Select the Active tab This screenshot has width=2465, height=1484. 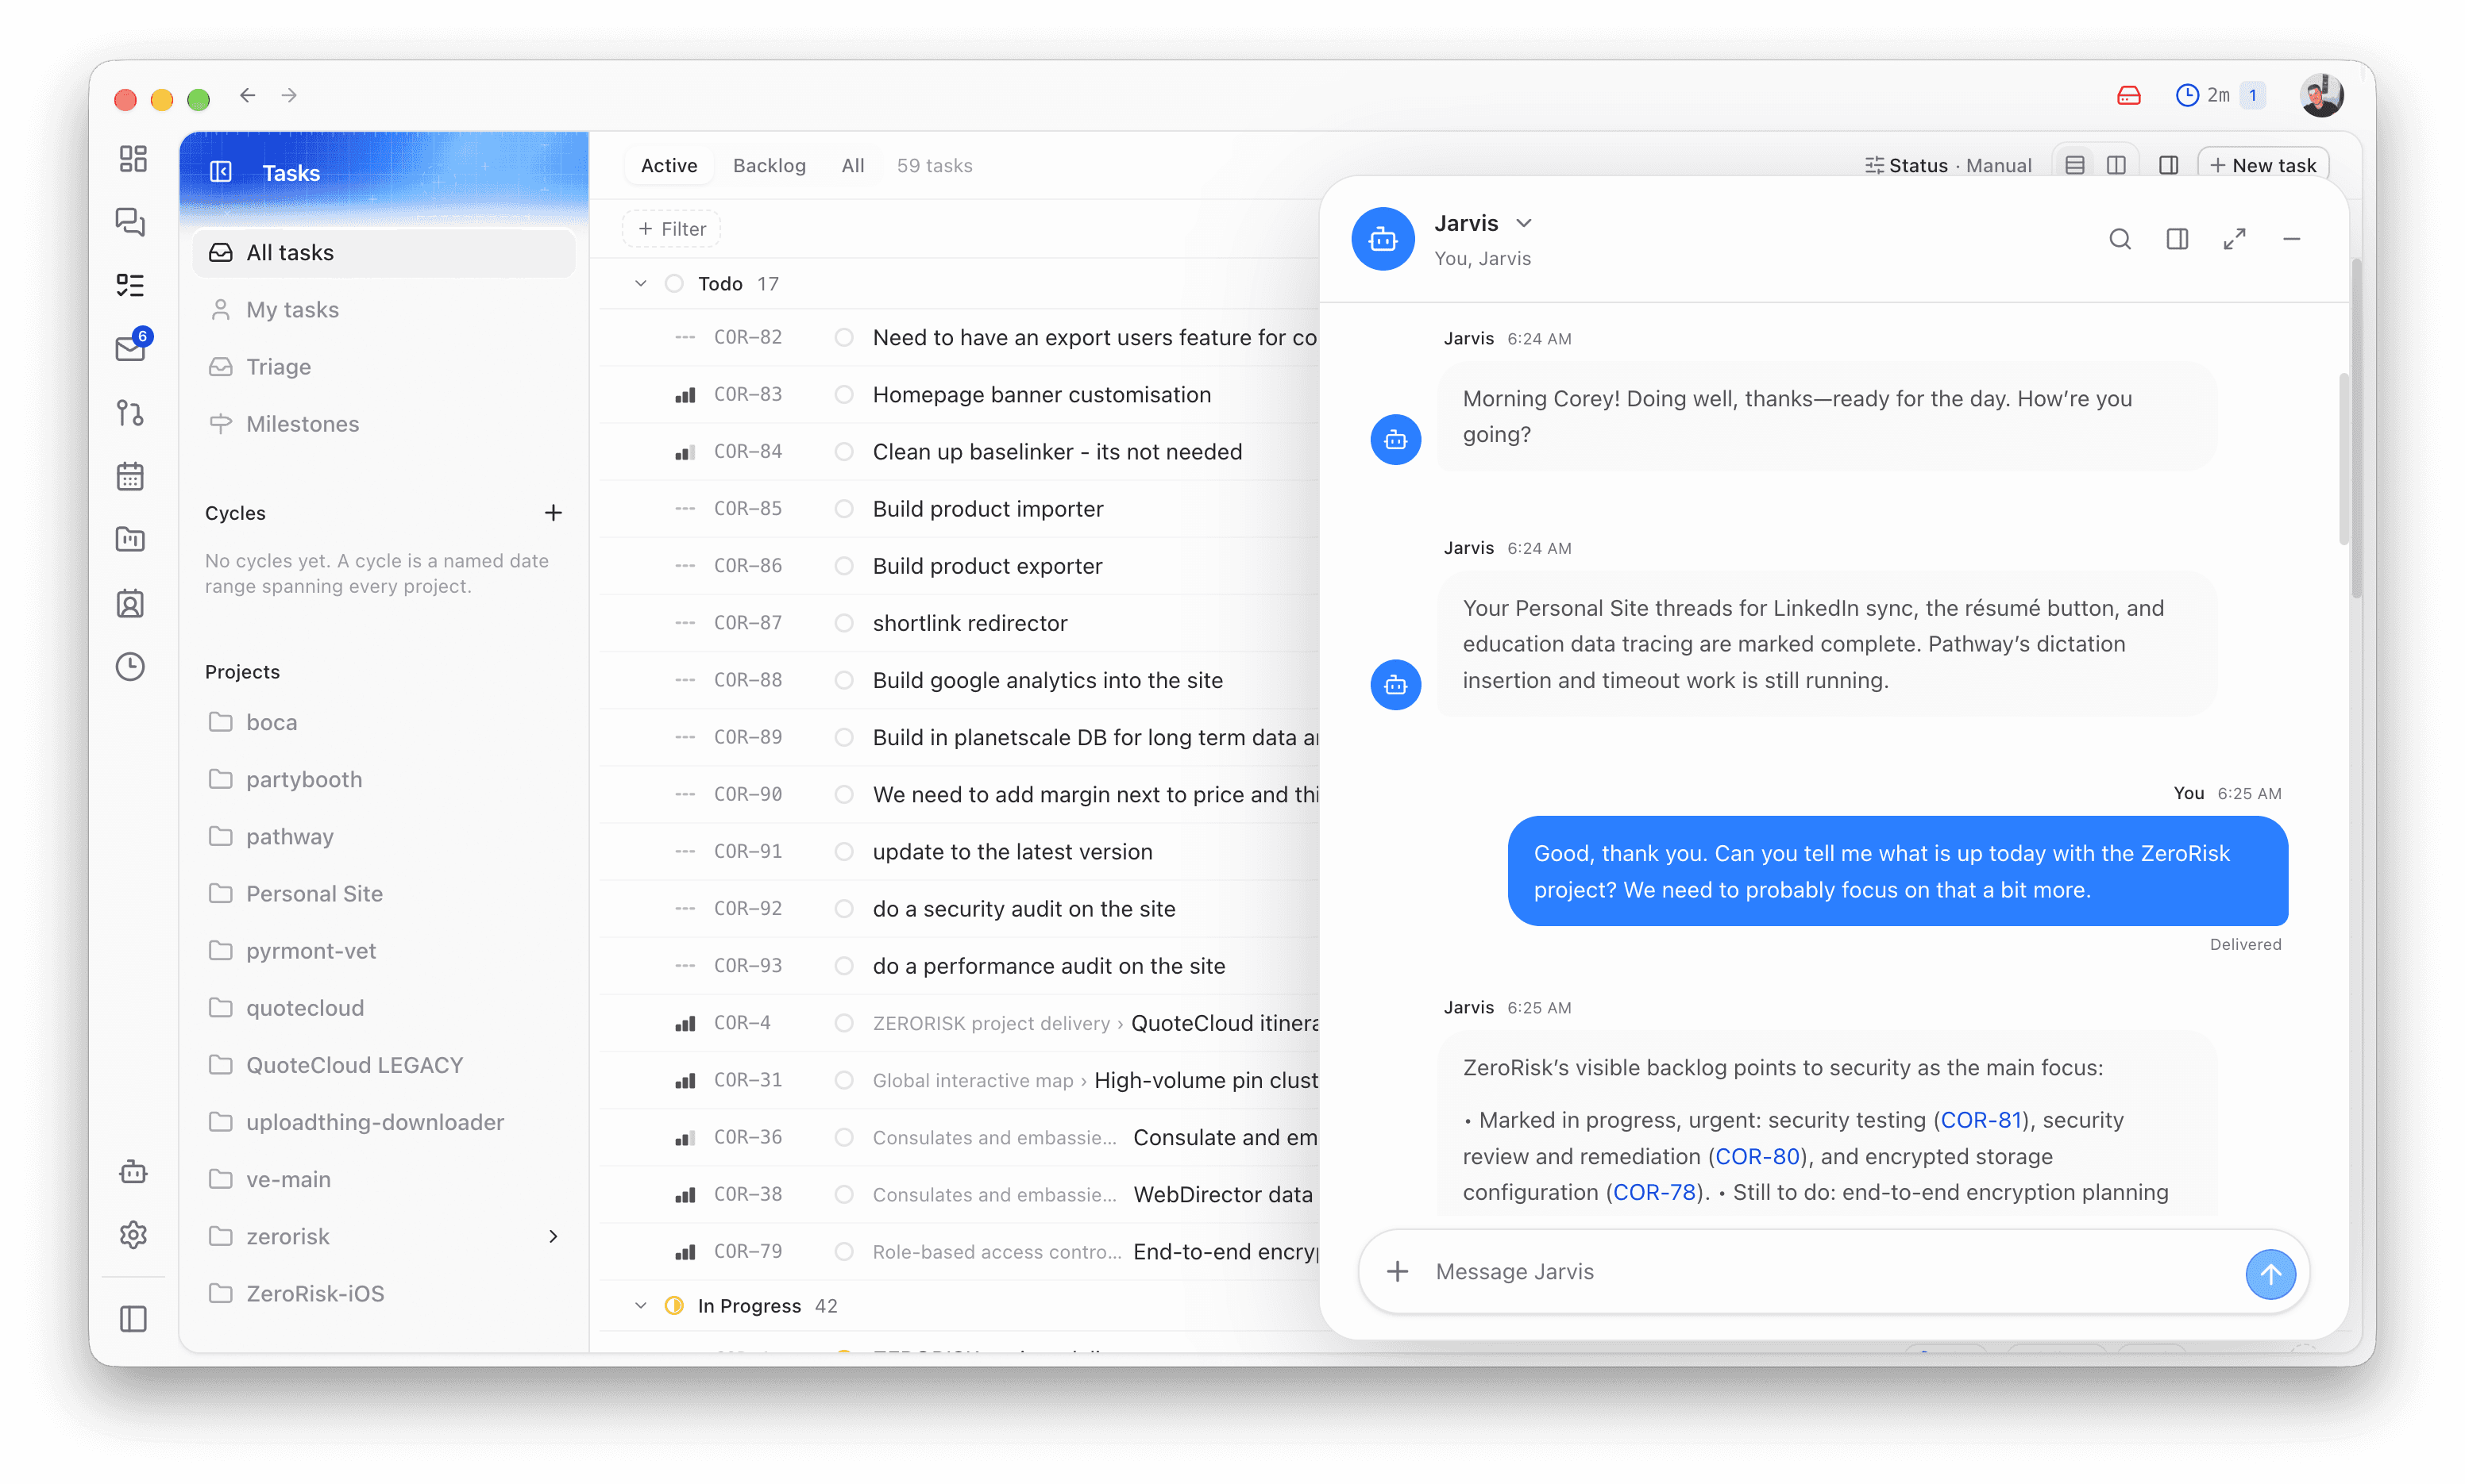coord(669,165)
